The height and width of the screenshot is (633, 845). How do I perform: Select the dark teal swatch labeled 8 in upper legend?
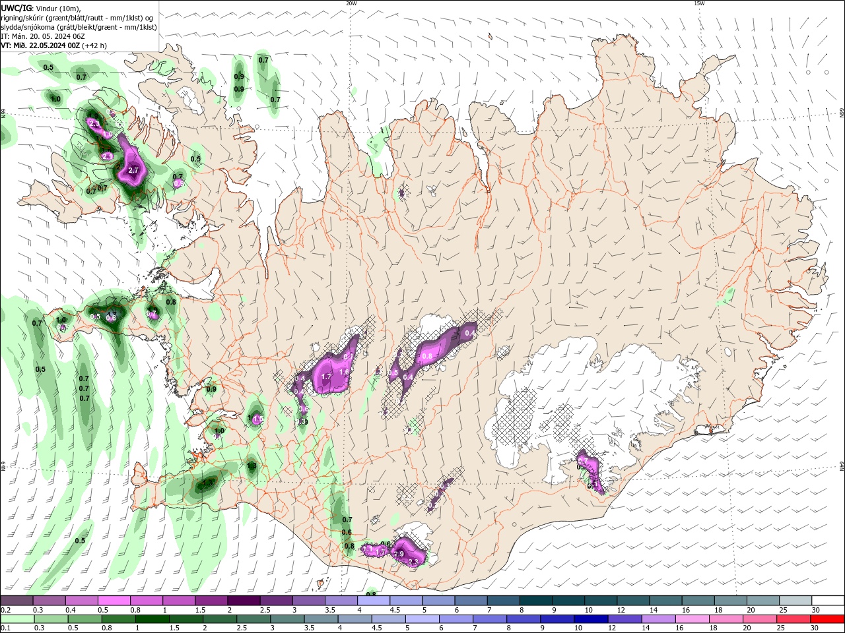tap(535, 601)
